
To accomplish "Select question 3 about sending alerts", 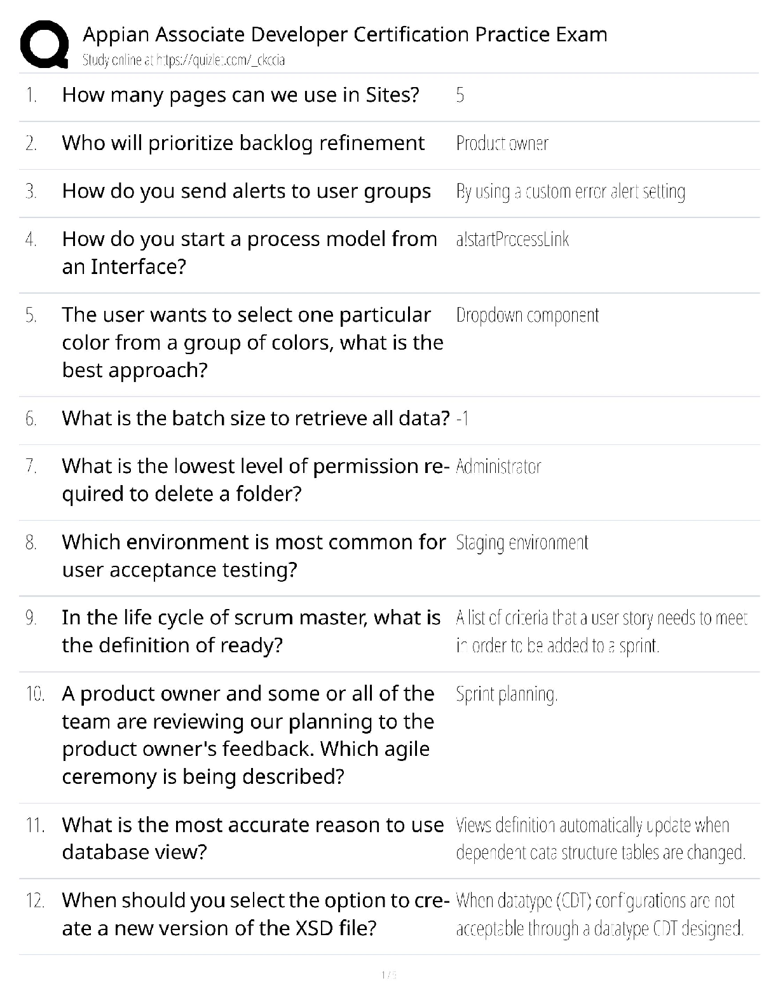I will 247,191.
